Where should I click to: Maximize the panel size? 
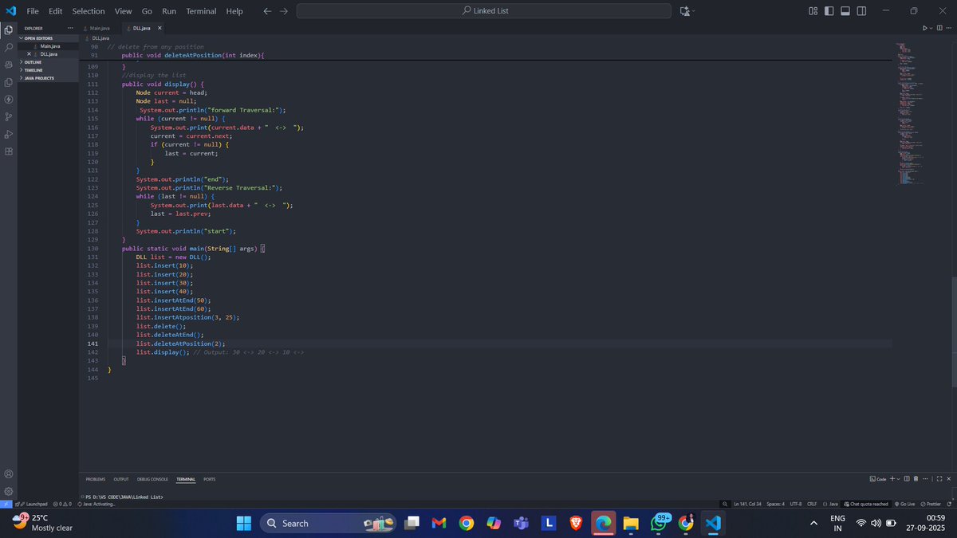939,479
